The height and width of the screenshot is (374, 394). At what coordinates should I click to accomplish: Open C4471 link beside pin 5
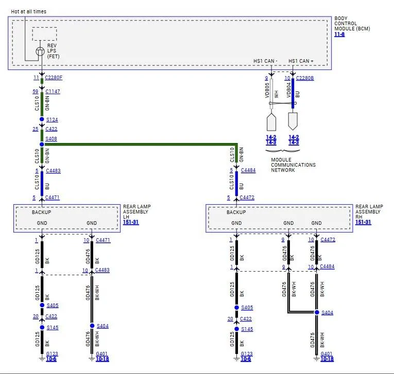tap(52, 198)
